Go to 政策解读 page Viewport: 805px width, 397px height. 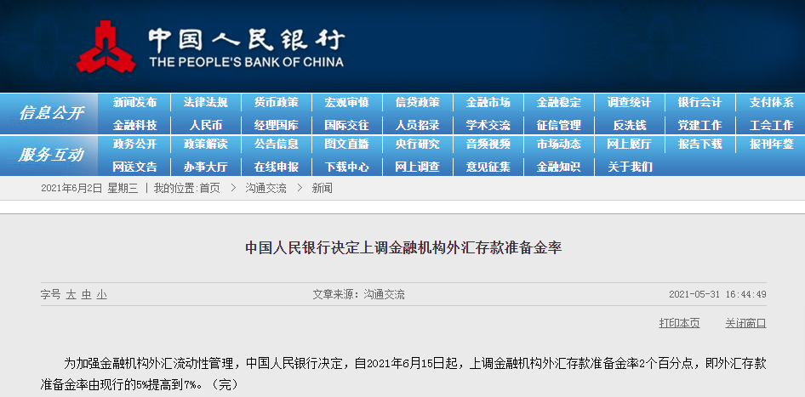click(x=205, y=145)
